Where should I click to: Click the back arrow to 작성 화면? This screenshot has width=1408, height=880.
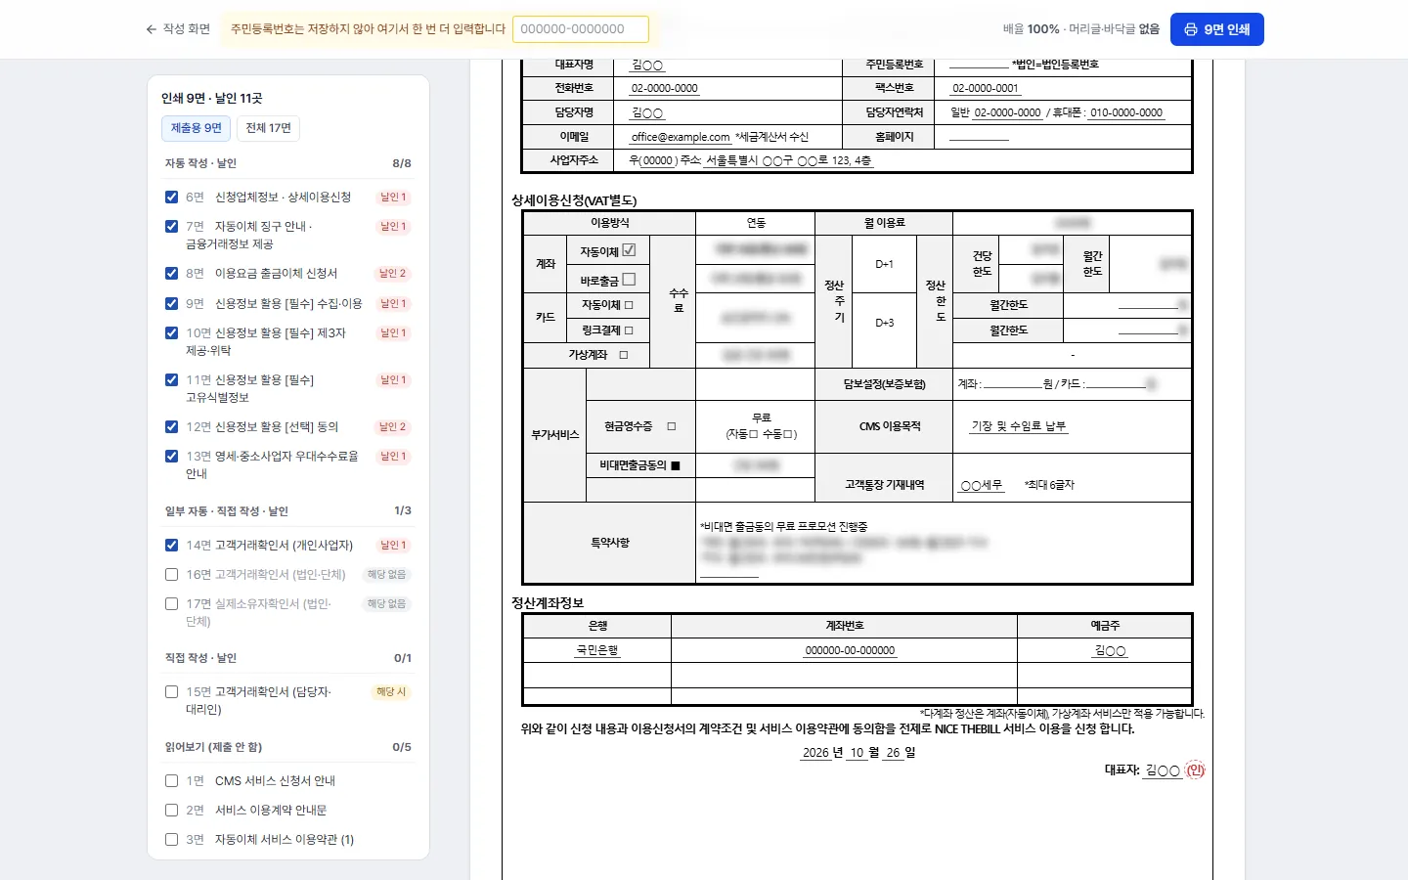click(x=151, y=29)
